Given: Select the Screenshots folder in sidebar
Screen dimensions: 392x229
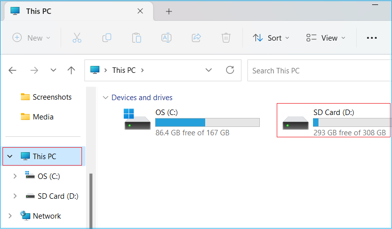Looking at the screenshot, I should (x=52, y=97).
